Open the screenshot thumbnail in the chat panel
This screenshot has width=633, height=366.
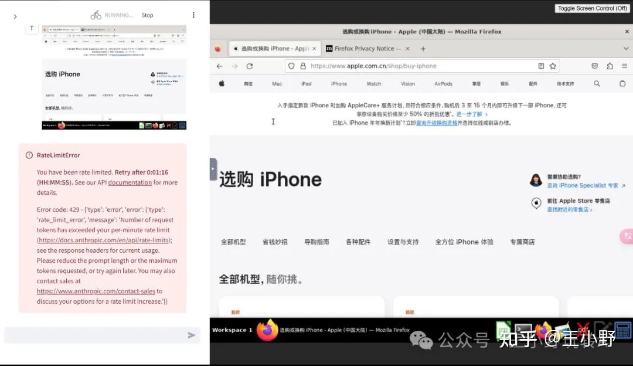tap(114, 77)
